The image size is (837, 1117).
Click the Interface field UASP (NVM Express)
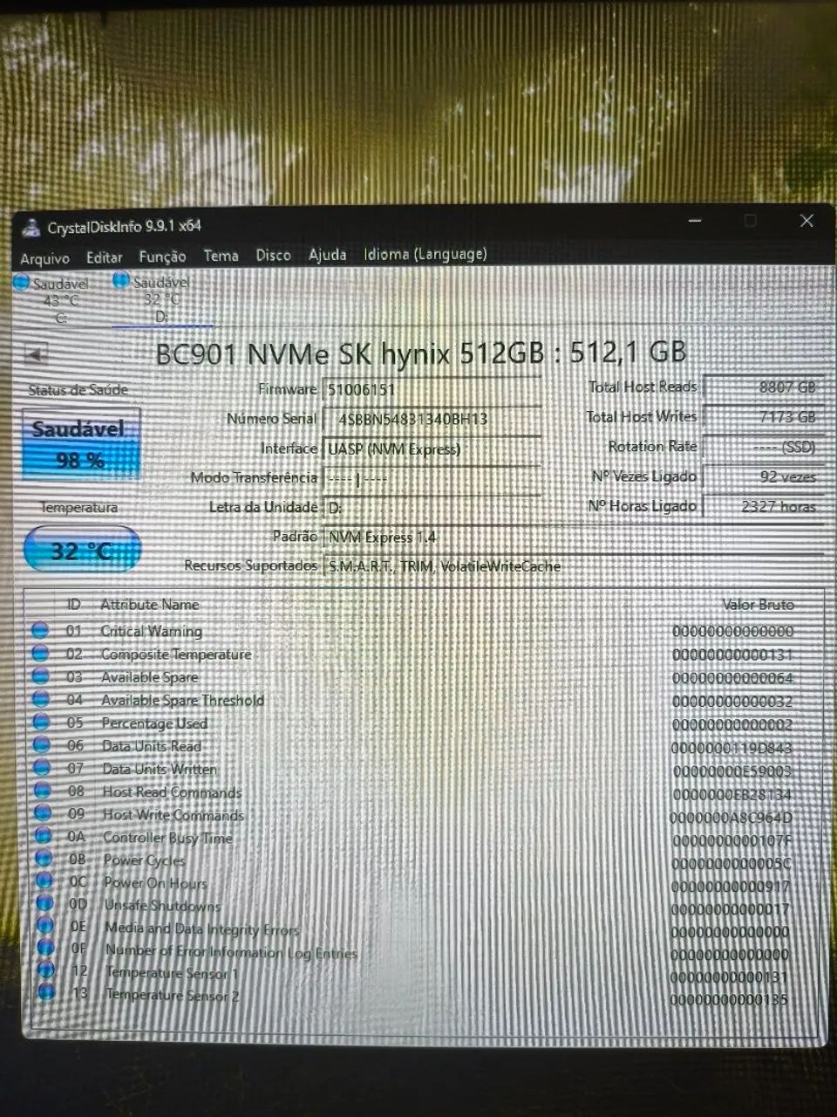432,449
